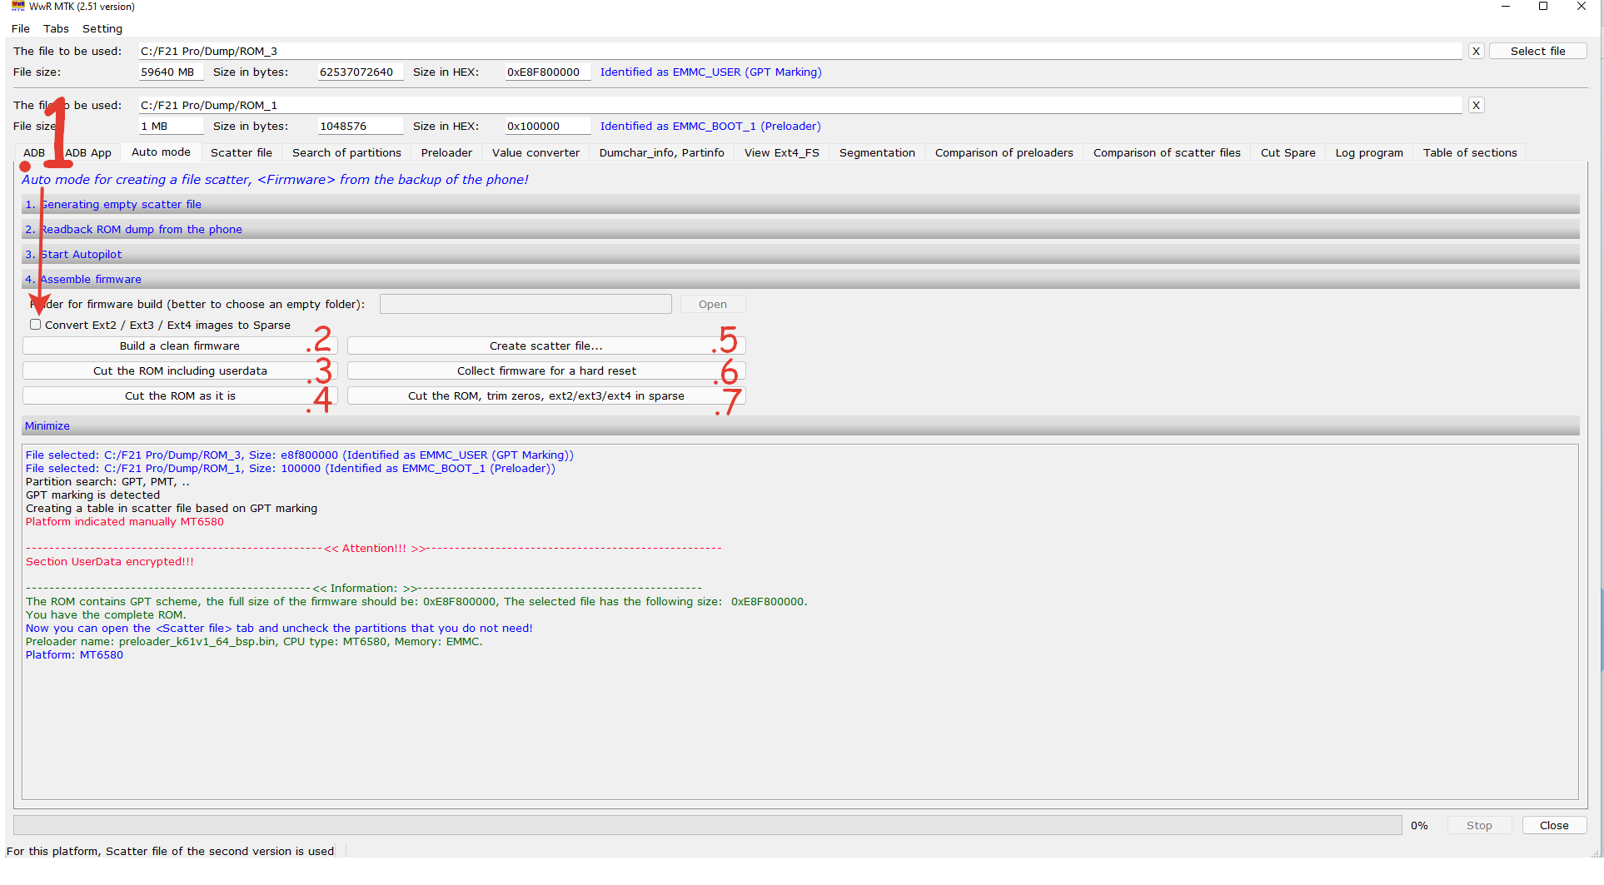Open the Log program tab
Image resolution: width=1604 pixels, height=885 pixels.
pyautogui.click(x=1369, y=152)
